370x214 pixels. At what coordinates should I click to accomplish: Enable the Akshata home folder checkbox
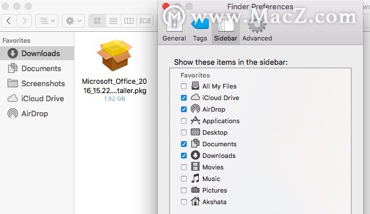pyautogui.click(x=184, y=202)
